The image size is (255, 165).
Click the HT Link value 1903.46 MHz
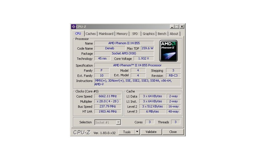coord(108,111)
